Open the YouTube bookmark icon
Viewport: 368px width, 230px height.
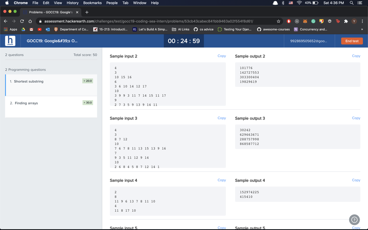coord(39,29)
